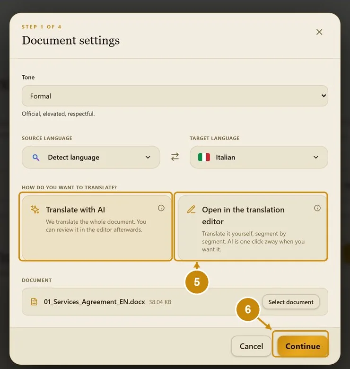The image size is (350, 369).
Task: Click the Select document button
Action: click(x=291, y=302)
